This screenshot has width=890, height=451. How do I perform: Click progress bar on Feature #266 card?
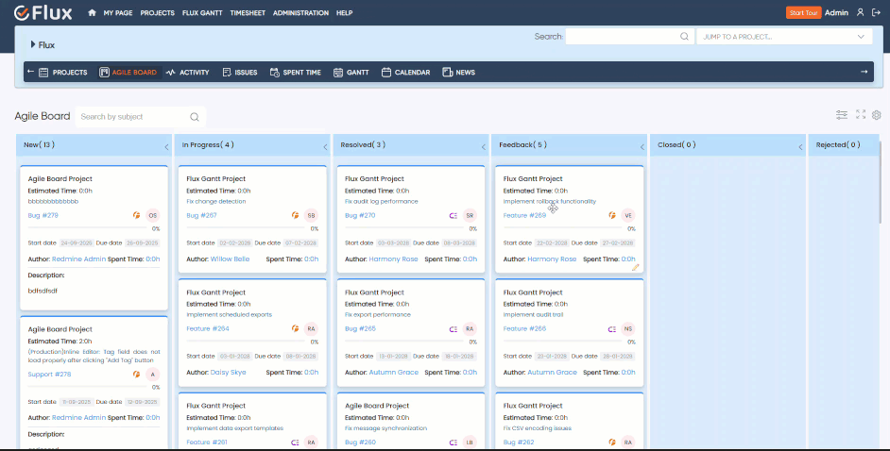pos(564,342)
